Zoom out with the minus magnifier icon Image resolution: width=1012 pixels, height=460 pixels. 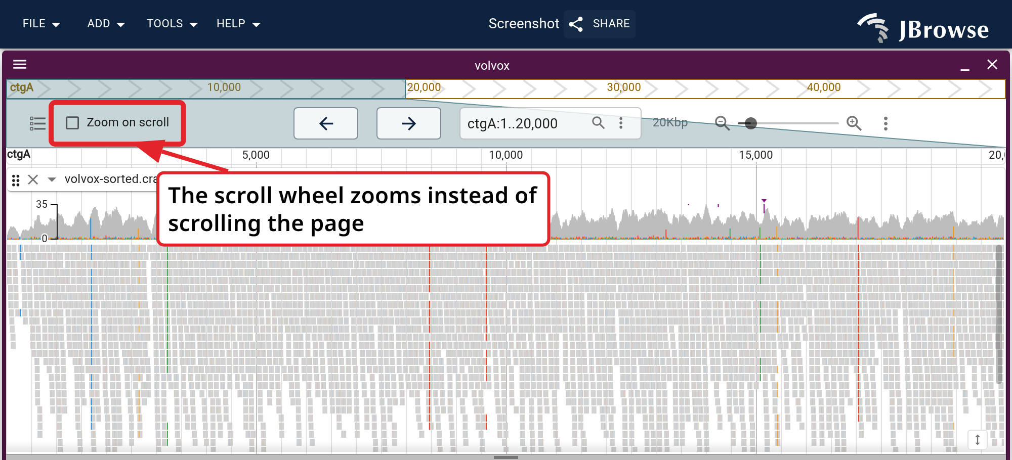[x=722, y=123]
